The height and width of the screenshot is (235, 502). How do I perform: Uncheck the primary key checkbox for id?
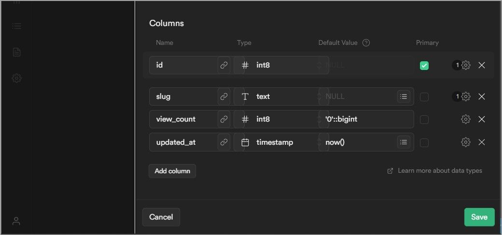[x=424, y=65]
